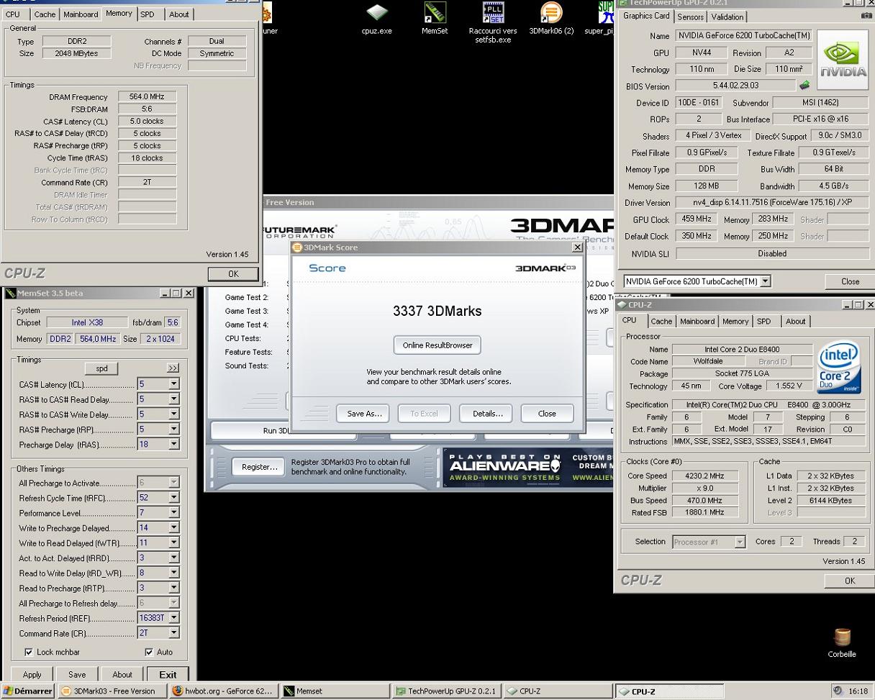875x700 pixels.
Task: Open the Processor #1 selection dropdown
Action: [740, 542]
